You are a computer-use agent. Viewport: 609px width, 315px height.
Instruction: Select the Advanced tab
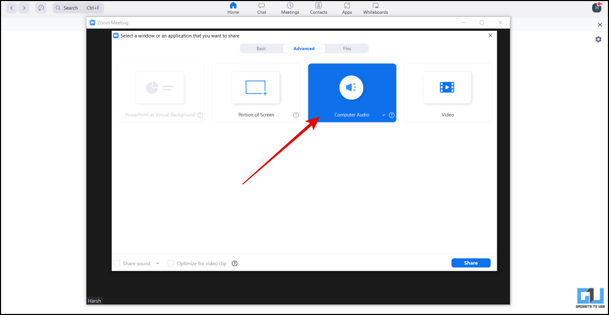(x=304, y=49)
